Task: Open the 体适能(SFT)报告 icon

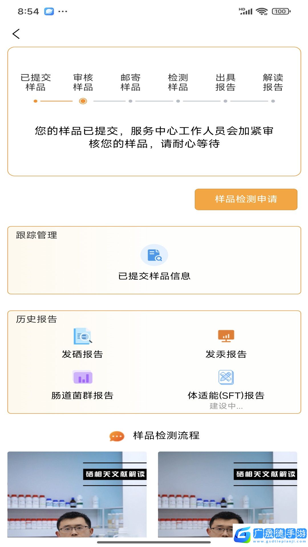Action: tap(226, 377)
